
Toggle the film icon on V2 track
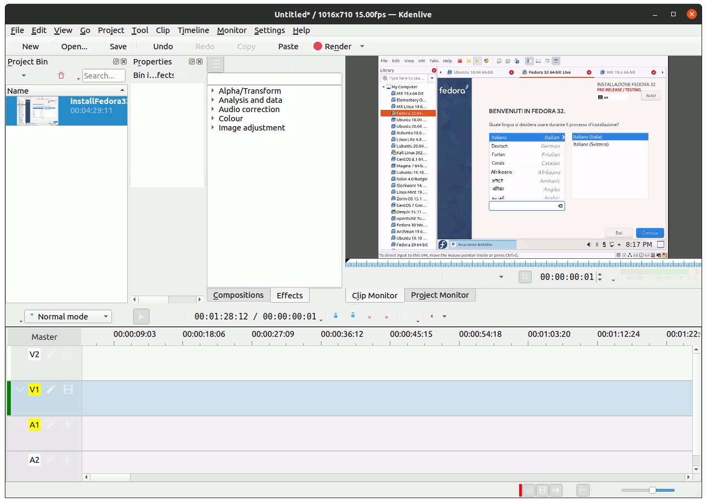coord(68,354)
